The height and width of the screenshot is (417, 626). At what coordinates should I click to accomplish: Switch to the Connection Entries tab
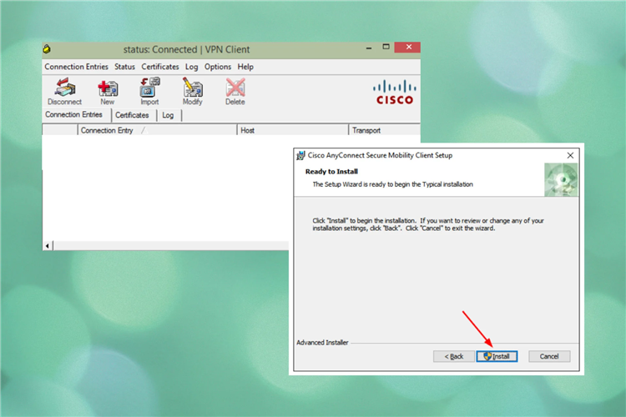click(x=73, y=115)
